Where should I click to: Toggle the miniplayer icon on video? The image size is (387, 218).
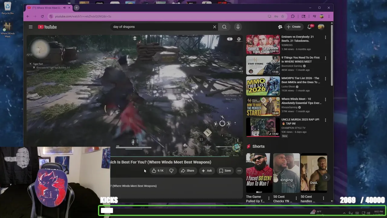230,39
